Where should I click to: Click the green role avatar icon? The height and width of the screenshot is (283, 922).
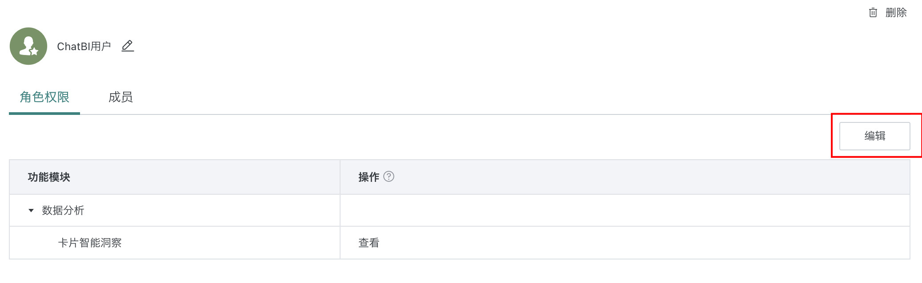(28, 45)
